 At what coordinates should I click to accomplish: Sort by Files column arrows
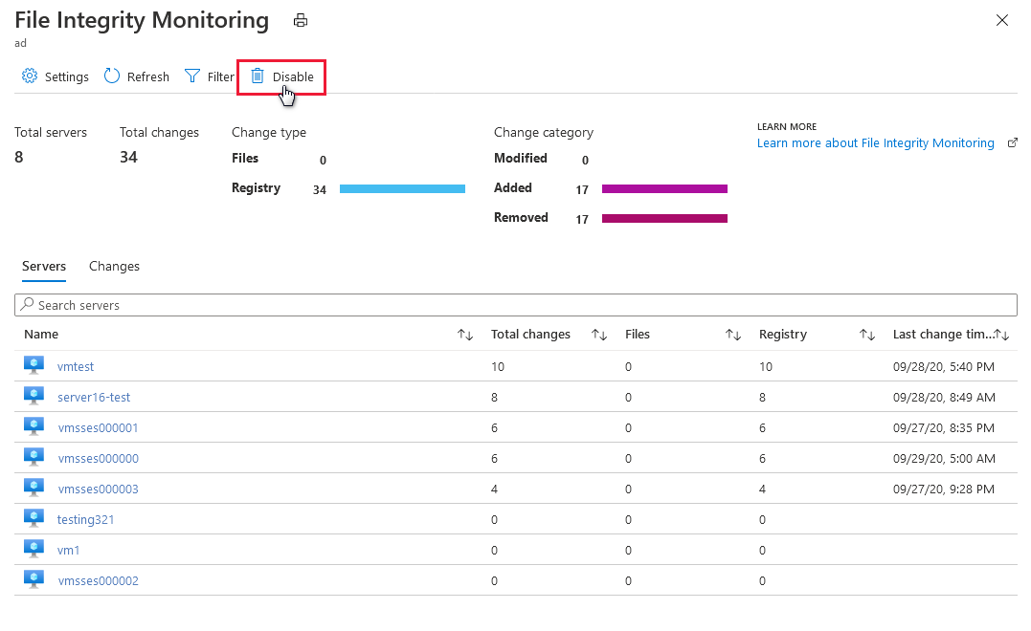(x=733, y=335)
